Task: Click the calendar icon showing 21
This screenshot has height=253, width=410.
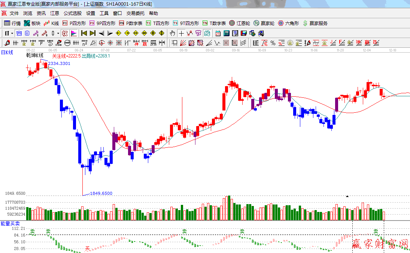Action: click(x=218, y=33)
